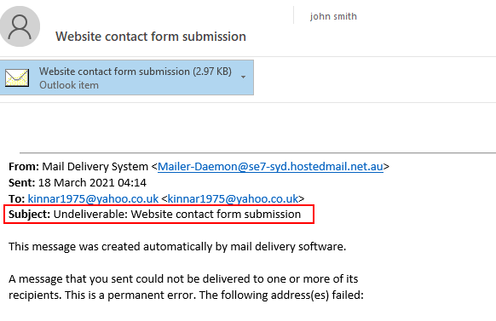Click the kinnar1975@yahoo.co.uk address in angle brackets
Image resolution: width=496 pixels, height=321 pixels.
233,198
